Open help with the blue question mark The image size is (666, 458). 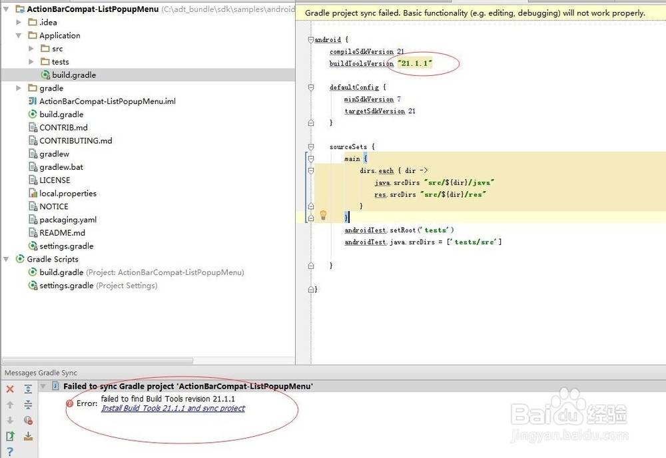point(10,451)
